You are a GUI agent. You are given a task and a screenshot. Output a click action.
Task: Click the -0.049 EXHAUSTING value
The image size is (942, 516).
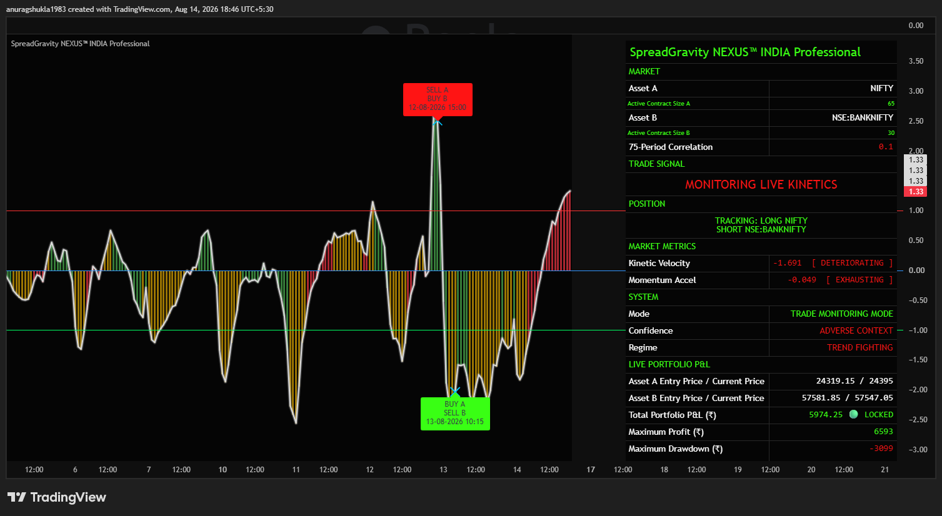[x=841, y=280]
